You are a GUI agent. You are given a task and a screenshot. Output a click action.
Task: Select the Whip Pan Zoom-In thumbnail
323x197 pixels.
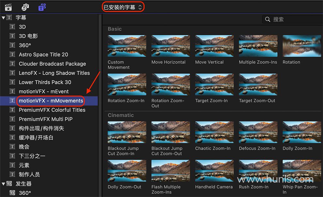pos(302,171)
